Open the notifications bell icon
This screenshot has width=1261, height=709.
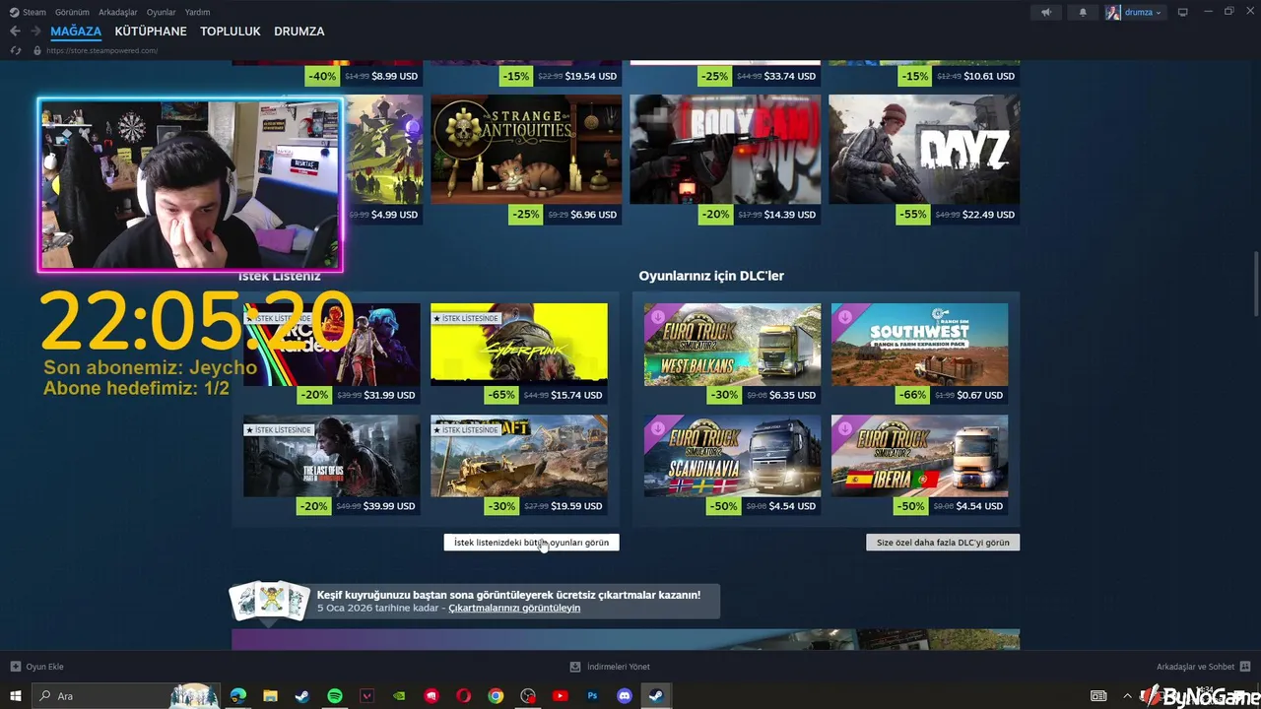1083,12
